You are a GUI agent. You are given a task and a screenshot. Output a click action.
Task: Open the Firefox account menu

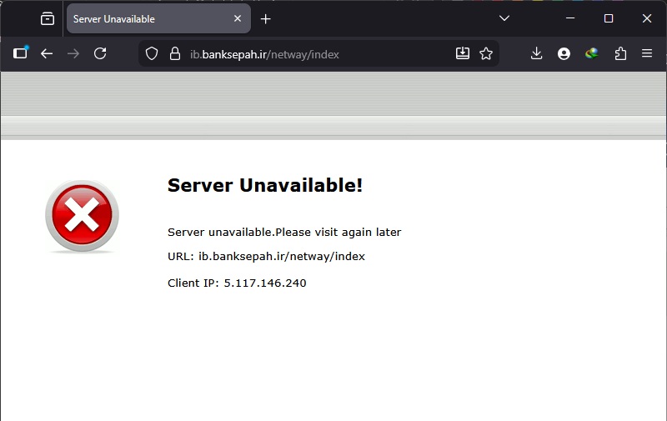tap(564, 53)
